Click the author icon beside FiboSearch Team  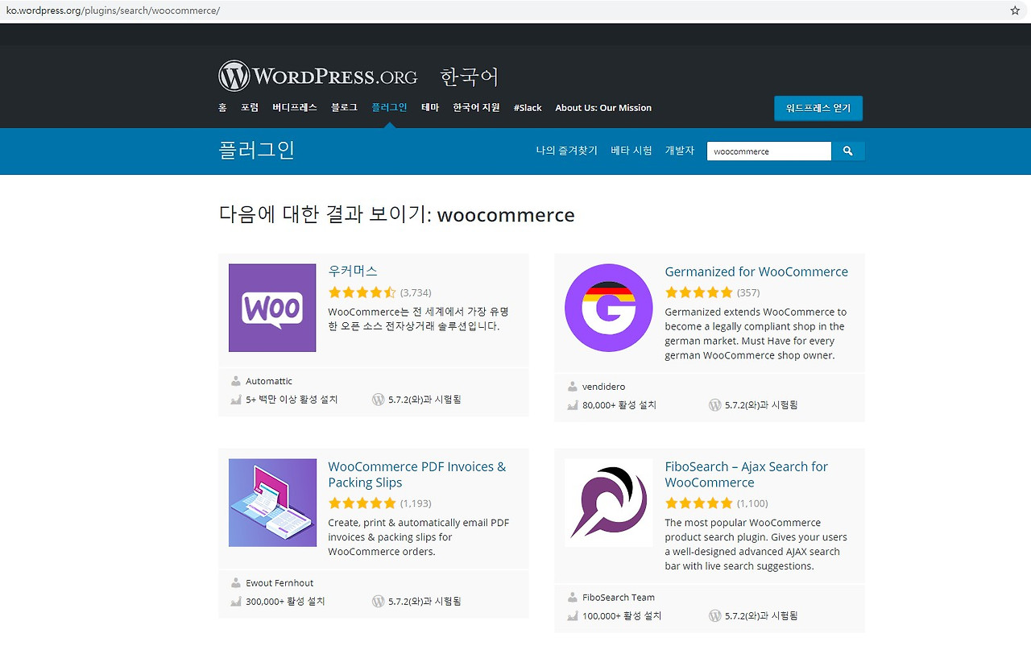[572, 597]
